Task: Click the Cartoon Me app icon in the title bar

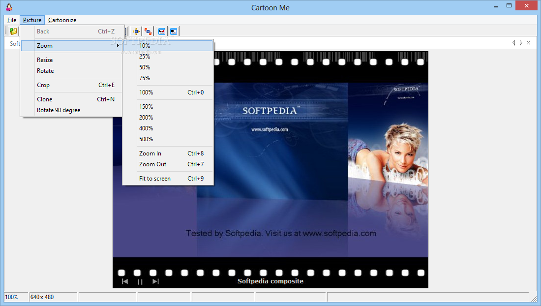Action: click(x=9, y=7)
